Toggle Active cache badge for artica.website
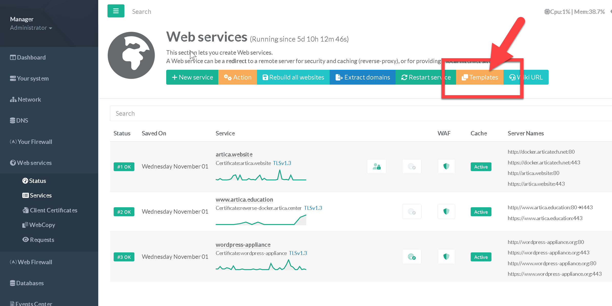This screenshot has height=306, width=612. [481, 167]
